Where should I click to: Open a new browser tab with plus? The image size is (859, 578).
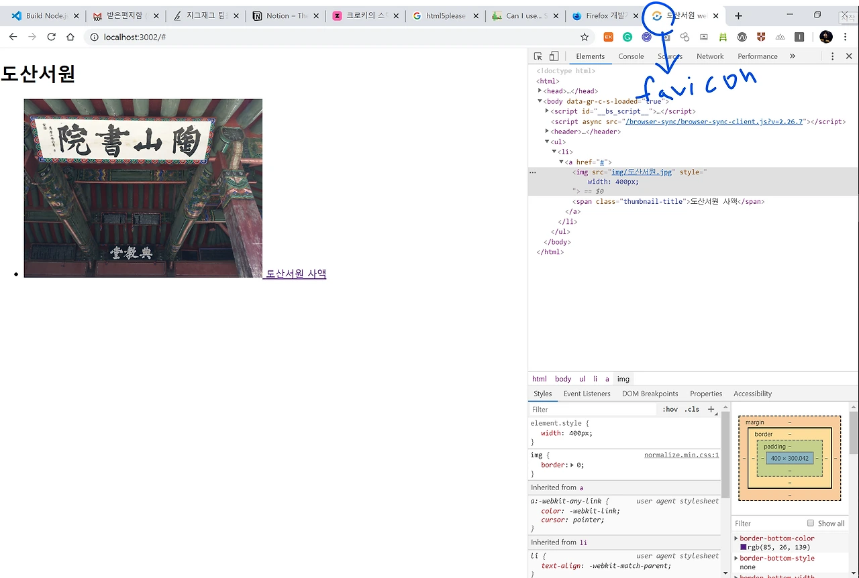point(738,15)
